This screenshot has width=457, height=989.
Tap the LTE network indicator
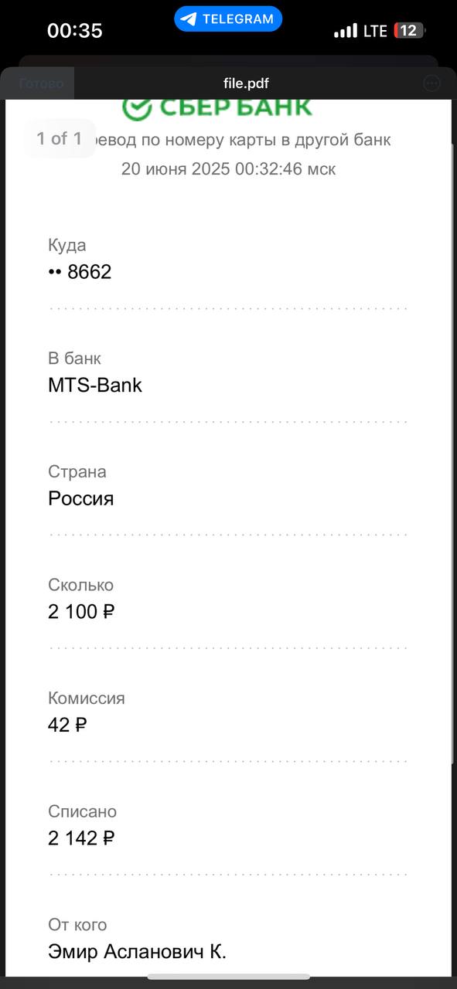375,31
